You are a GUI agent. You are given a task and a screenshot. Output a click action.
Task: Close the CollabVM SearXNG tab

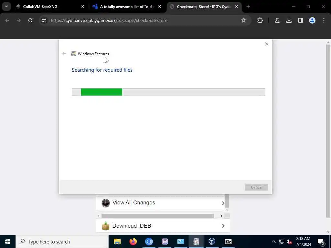coord(83,6)
